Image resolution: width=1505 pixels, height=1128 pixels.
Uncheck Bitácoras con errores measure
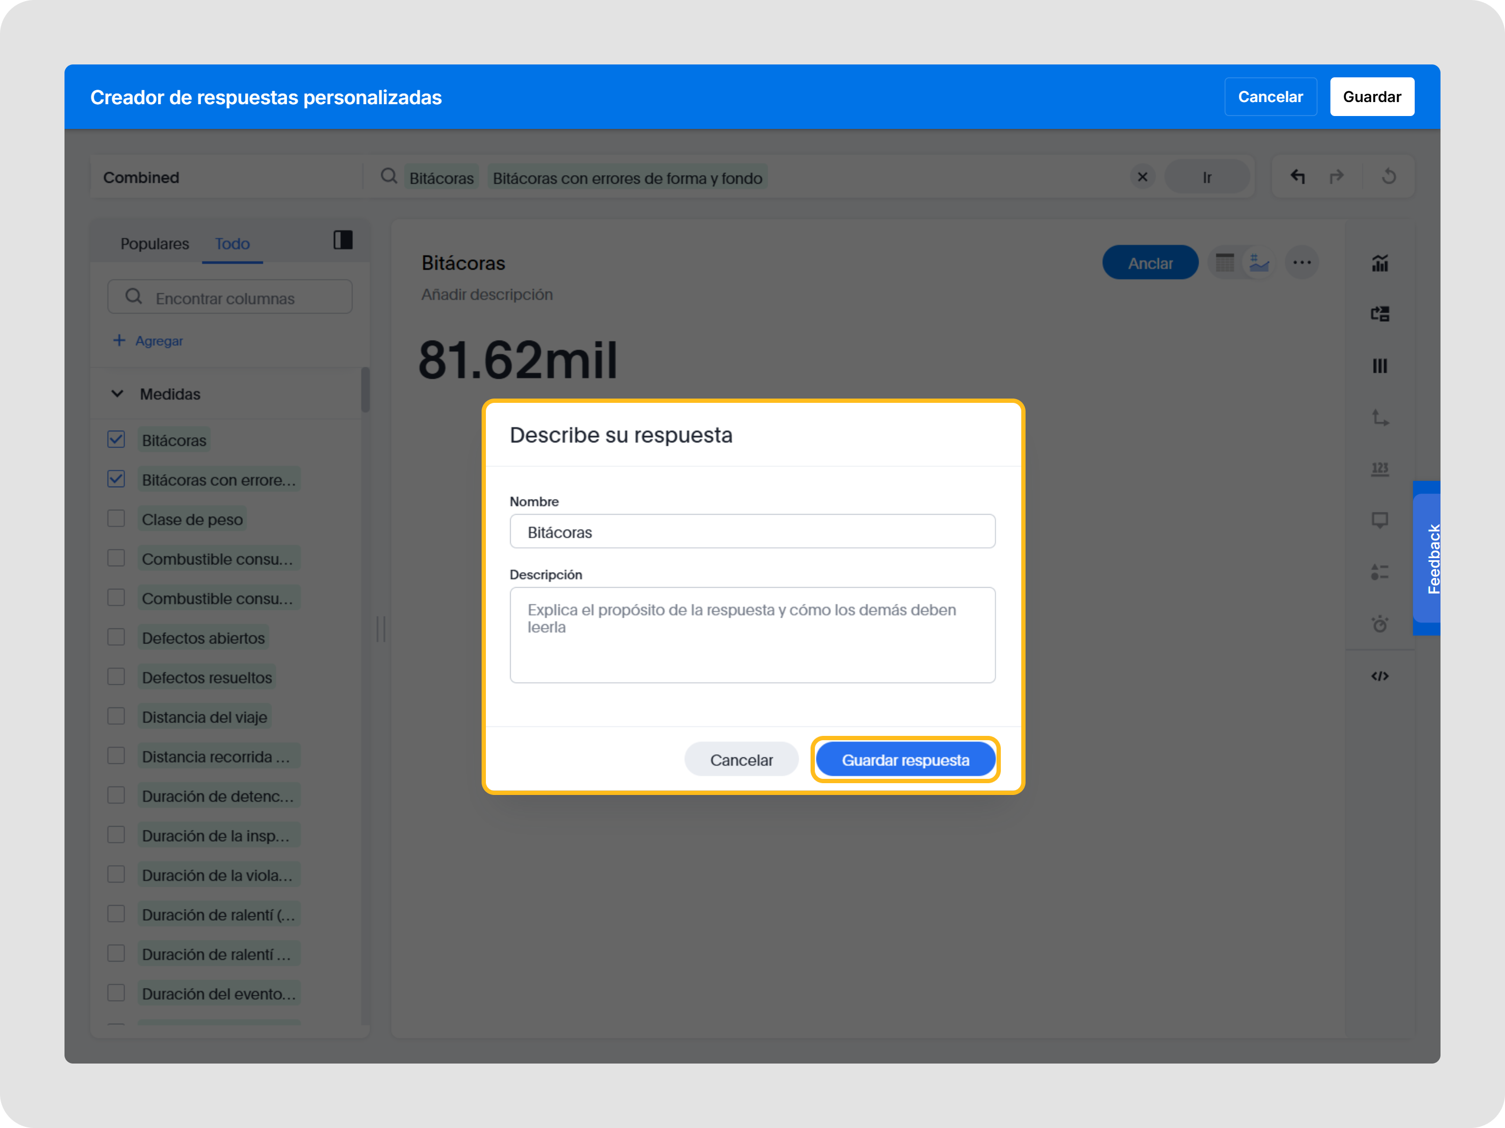pos(116,479)
